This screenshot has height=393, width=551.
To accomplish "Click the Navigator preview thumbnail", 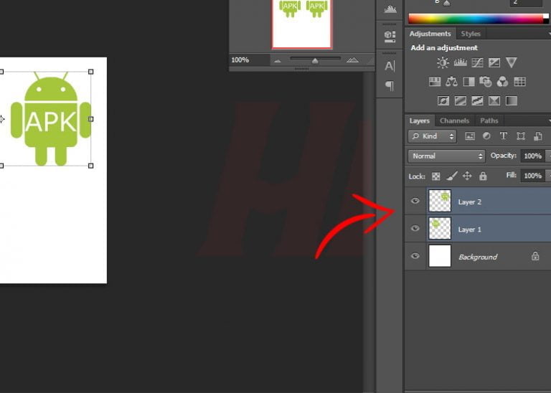I will click(x=302, y=24).
